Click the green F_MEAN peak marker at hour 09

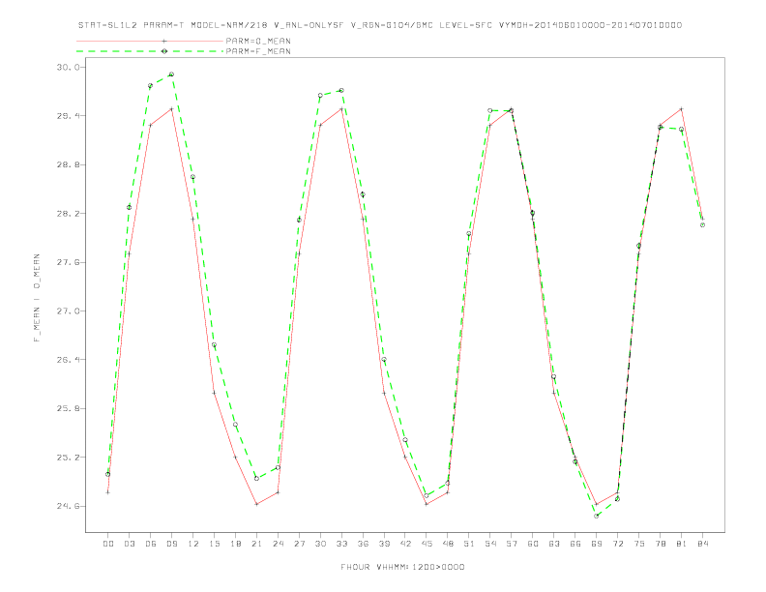tap(171, 74)
